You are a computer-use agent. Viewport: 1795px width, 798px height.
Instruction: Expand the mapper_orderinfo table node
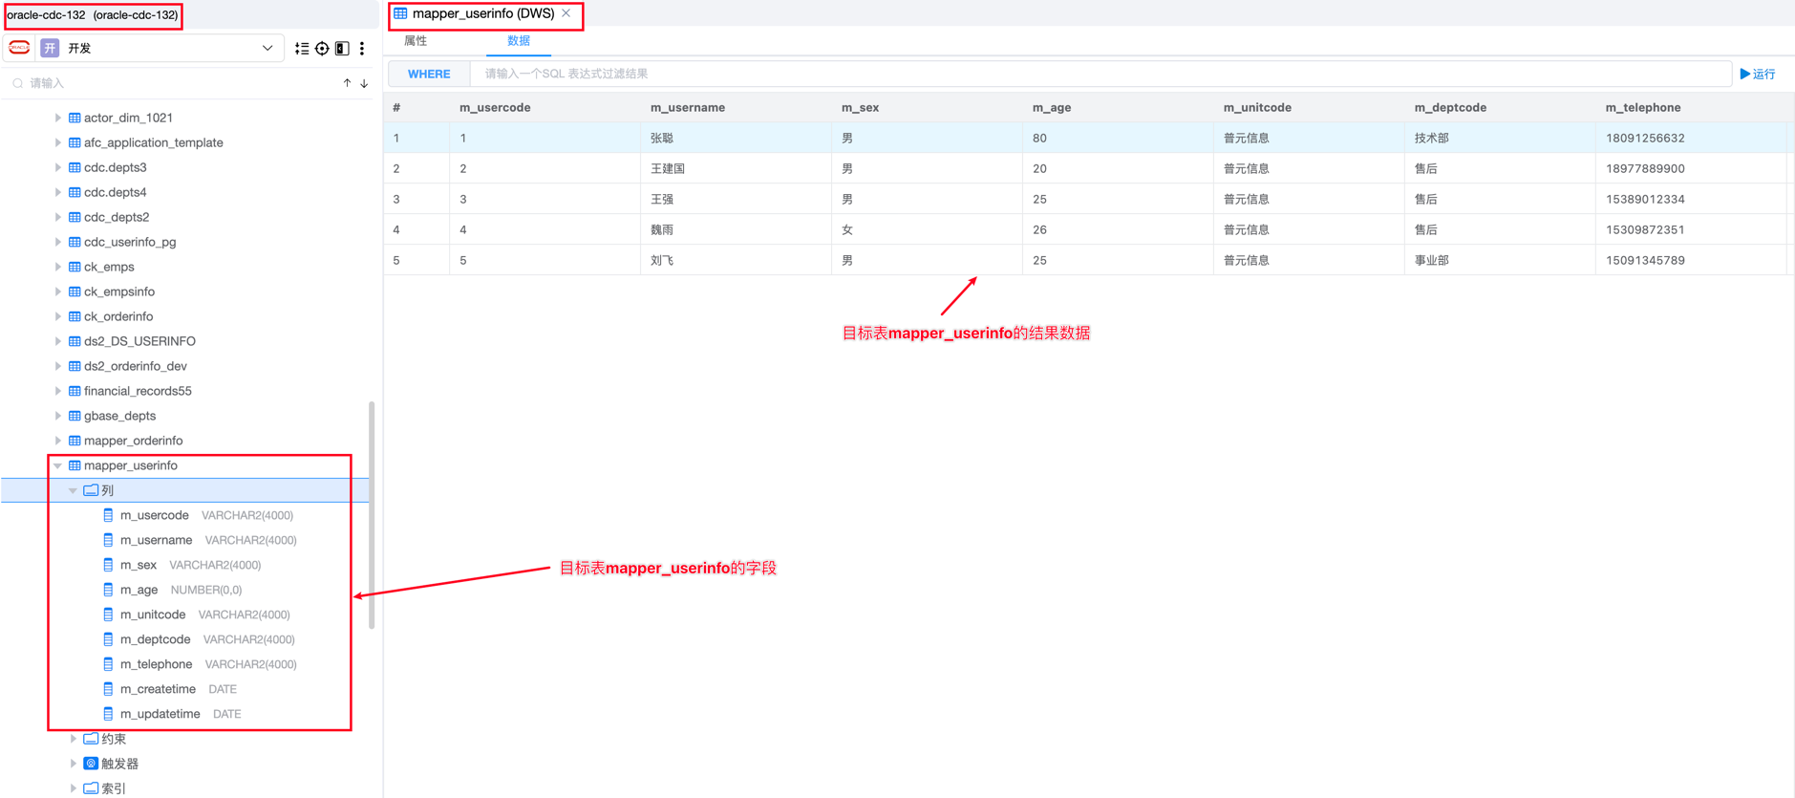pos(58,441)
